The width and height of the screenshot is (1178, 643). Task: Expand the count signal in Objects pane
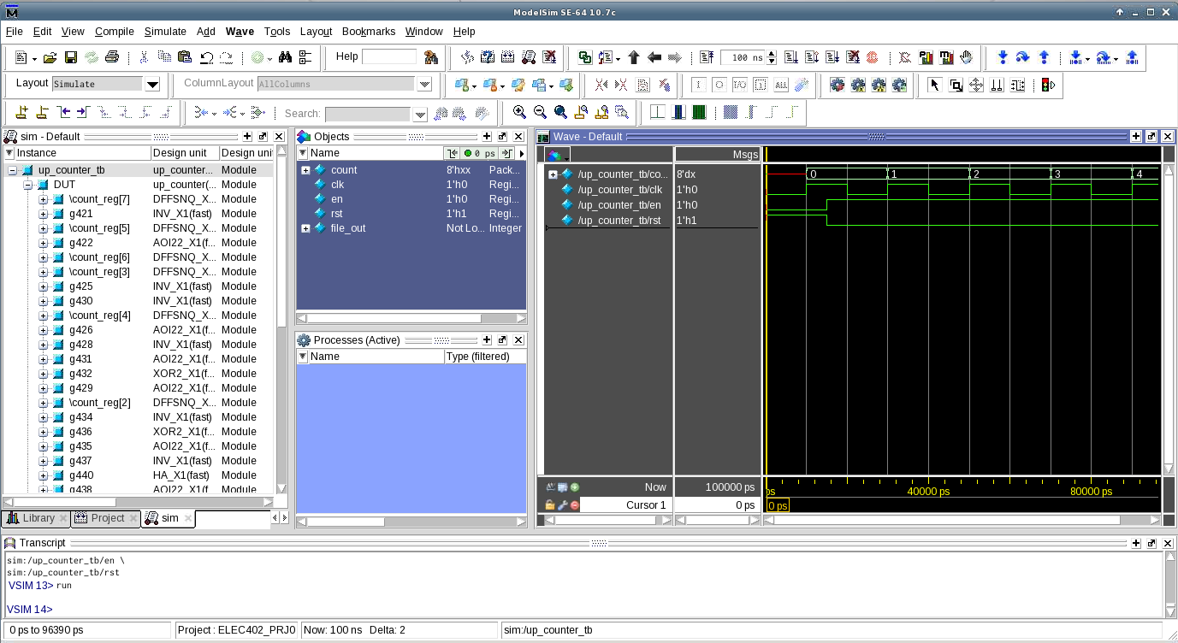pyautogui.click(x=305, y=170)
